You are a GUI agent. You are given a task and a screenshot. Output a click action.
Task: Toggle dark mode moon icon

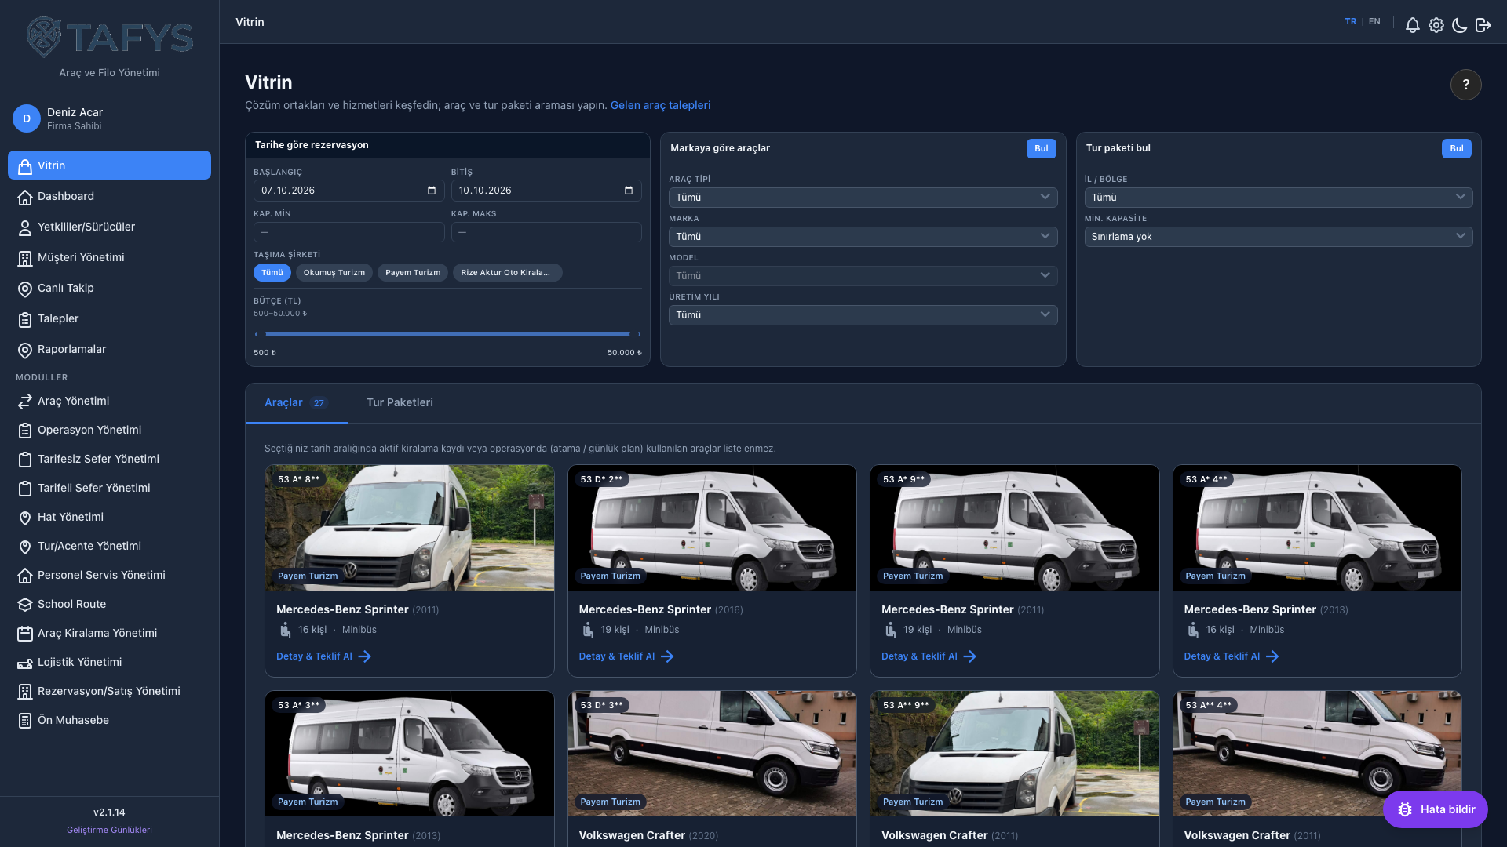coord(1459,25)
